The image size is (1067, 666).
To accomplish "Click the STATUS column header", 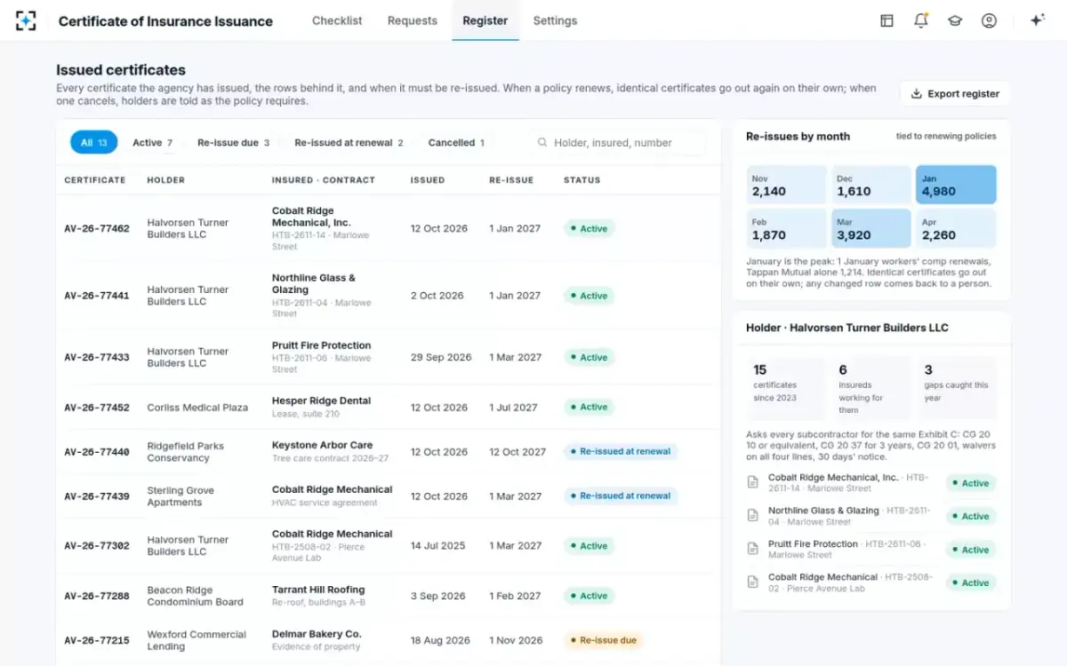I will 582,180.
